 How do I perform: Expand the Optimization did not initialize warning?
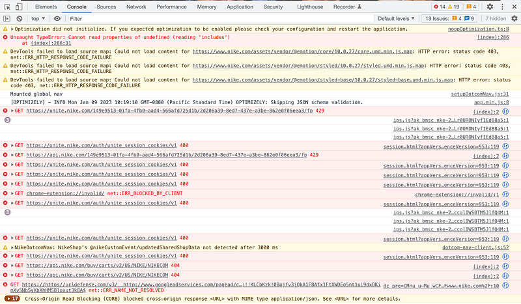12,29
